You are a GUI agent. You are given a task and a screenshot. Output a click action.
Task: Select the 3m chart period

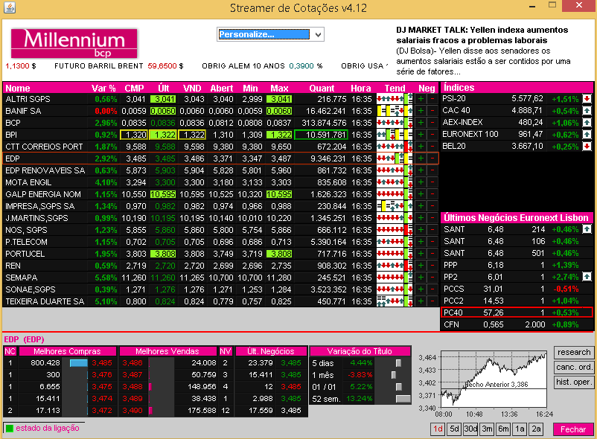click(x=487, y=429)
